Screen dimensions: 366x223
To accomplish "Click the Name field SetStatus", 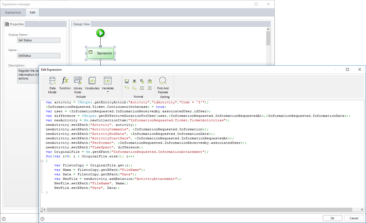I will coord(39,56).
